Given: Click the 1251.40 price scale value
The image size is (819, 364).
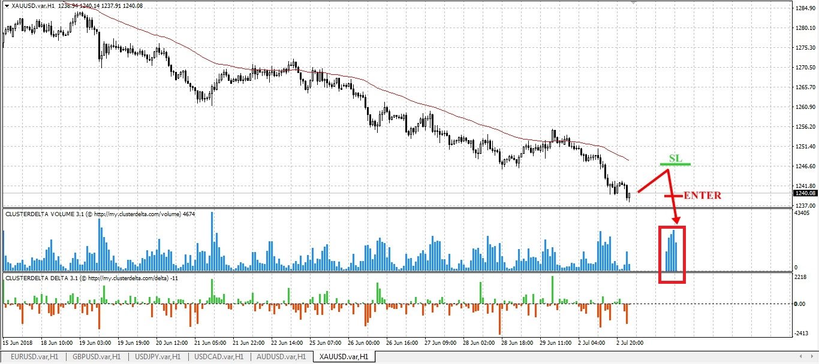Looking at the screenshot, I should (804, 147).
